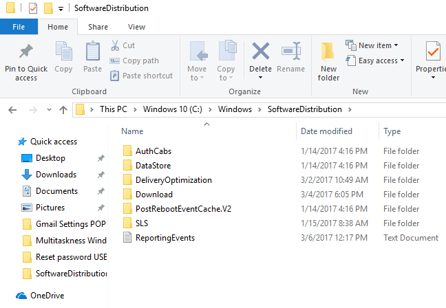Switch to the View ribbon tab
The width and height of the screenshot is (446, 308).
pyautogui.click(x=136, y=27)
